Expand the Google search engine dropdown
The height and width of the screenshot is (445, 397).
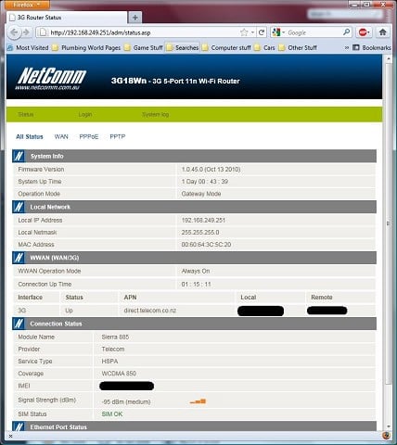pyautogui.click(x=278, y=32)
